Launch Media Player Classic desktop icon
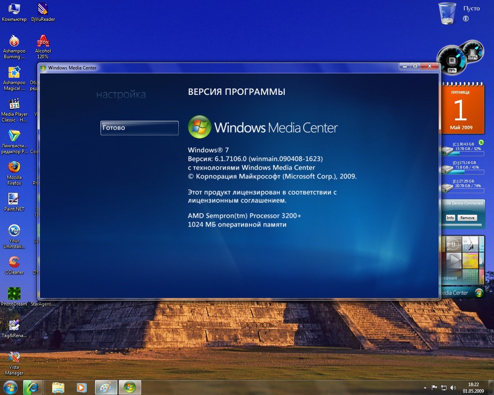Viewport: 494px width, 395px height. [x=14, y=110]
